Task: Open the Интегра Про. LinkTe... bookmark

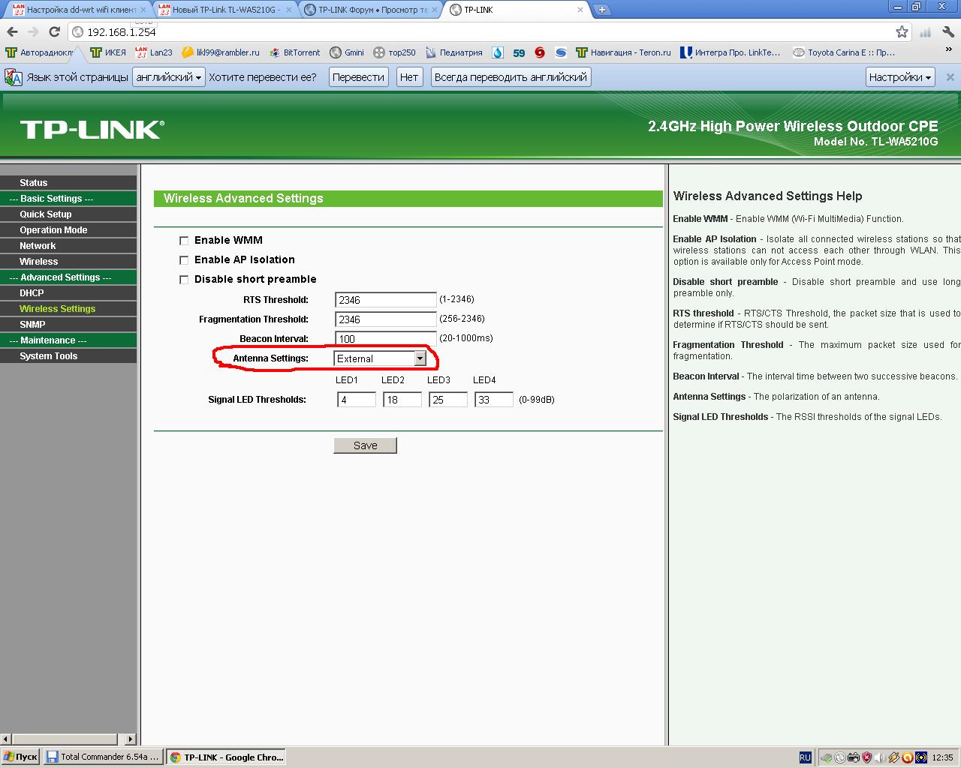Action: (731, 52)
